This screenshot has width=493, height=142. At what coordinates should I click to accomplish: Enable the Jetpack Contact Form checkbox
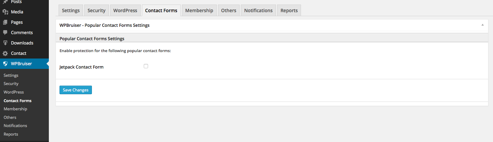tap(146, 66)
